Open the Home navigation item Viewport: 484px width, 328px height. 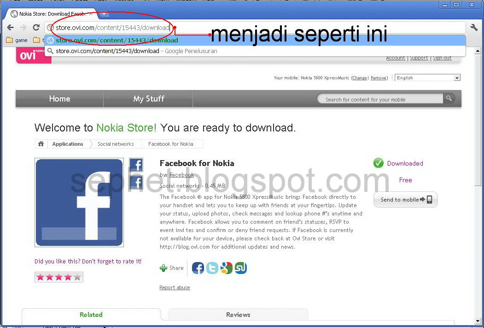[59, 99]
